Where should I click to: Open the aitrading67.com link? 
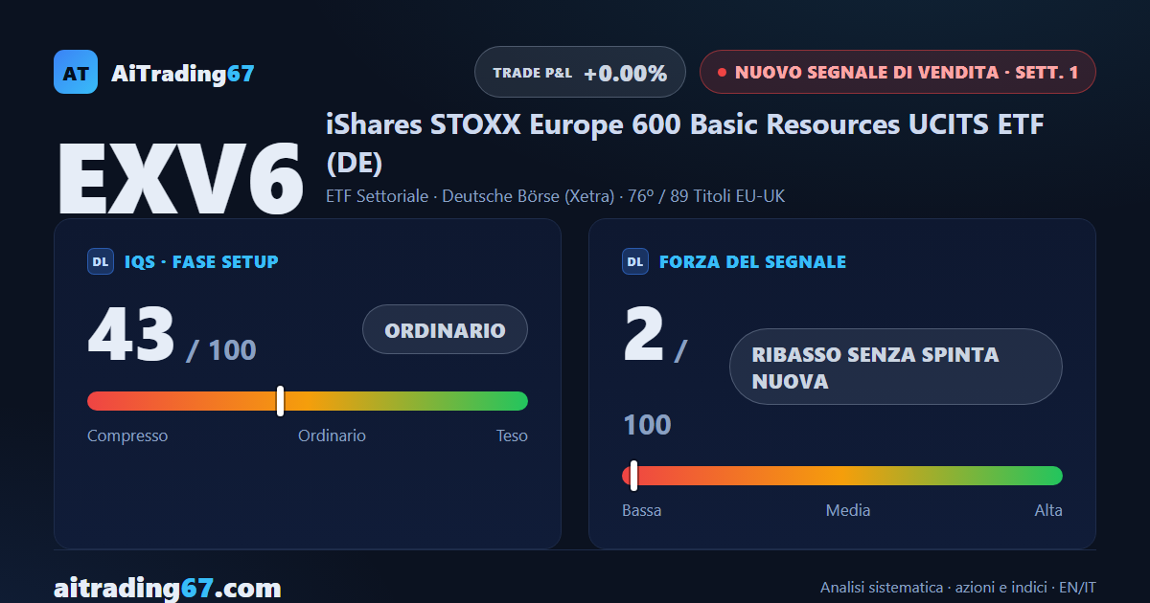click(x=168, y=587)
